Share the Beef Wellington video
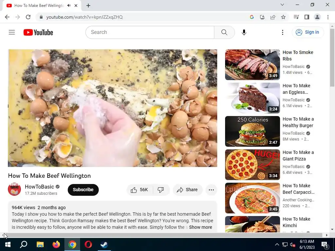This screenshot has height=251, width=335. tap(187, 190)
